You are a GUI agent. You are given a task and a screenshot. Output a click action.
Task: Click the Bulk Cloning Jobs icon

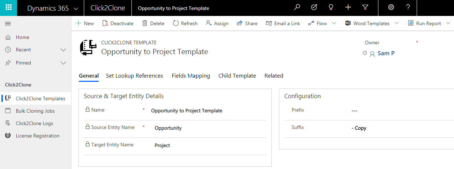coord(8,111)
